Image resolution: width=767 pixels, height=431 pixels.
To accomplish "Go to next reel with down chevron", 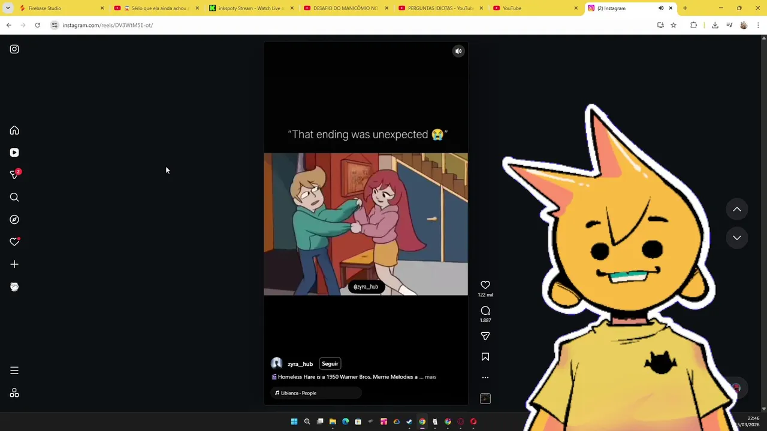I will pyautogui.click(x=737, y=238).
